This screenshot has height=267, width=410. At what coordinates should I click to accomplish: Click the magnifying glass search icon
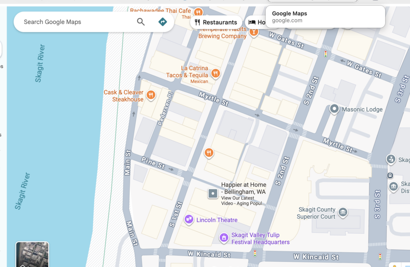point(141,22)
